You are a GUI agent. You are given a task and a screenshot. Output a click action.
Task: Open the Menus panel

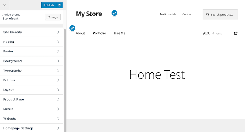(x=32, y=109)
